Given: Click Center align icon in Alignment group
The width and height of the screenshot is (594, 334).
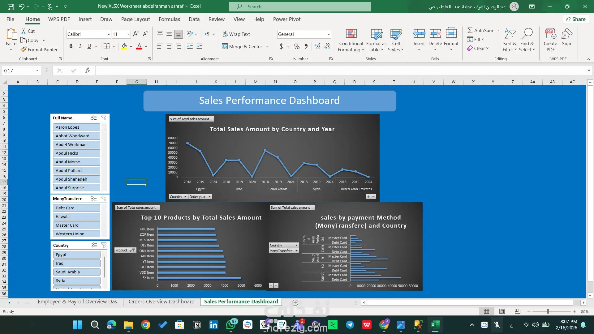Looking at the screenshot, I should click(169, 46).
